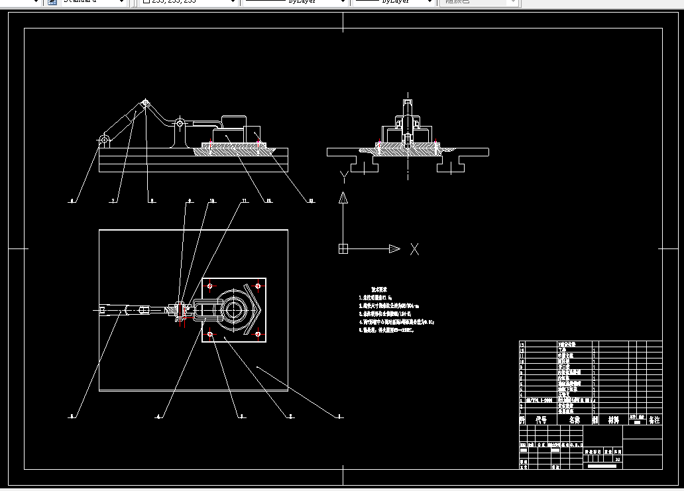
Task: Select the GB/T70.1-2000 code in parts list
Action: pyautogui.click(x=539, y=400)
